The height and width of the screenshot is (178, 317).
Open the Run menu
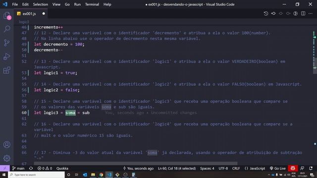click(77, 4)
